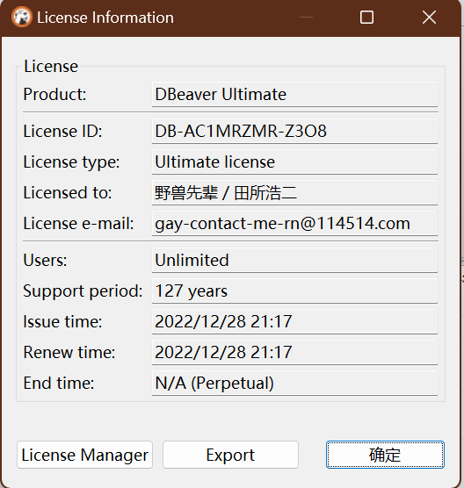This screenshot has height=488, width=464.
Task: Click the 'Users:' label
Action: coord(45,260)
